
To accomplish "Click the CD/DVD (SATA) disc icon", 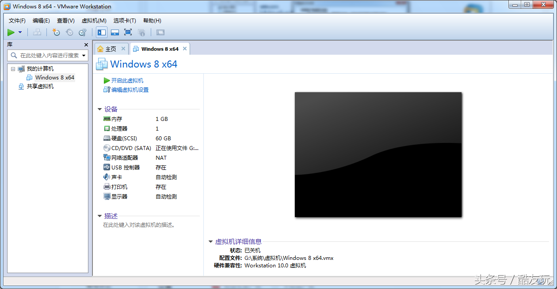I will click(x=107, y=148).
